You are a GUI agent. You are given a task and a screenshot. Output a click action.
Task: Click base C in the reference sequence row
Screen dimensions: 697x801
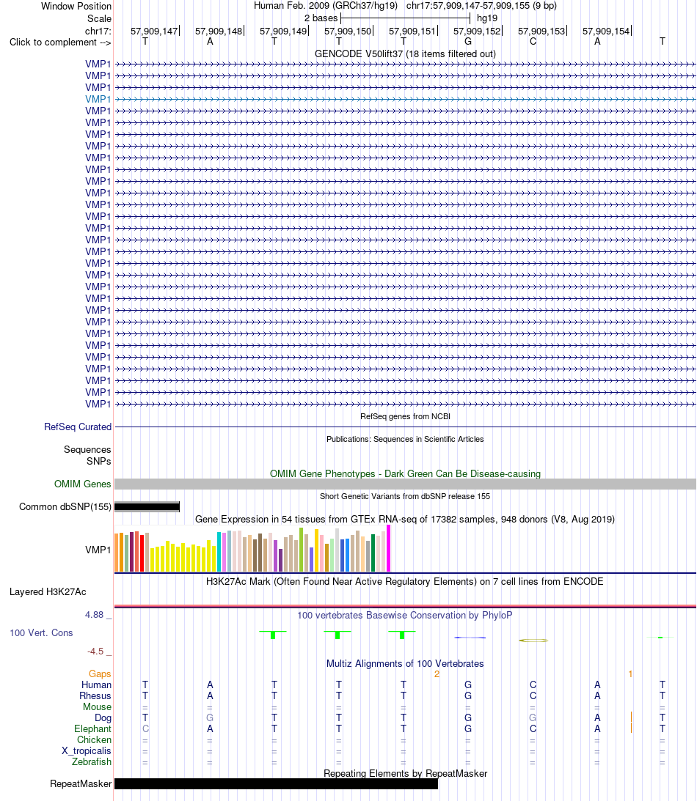(533, 41)
